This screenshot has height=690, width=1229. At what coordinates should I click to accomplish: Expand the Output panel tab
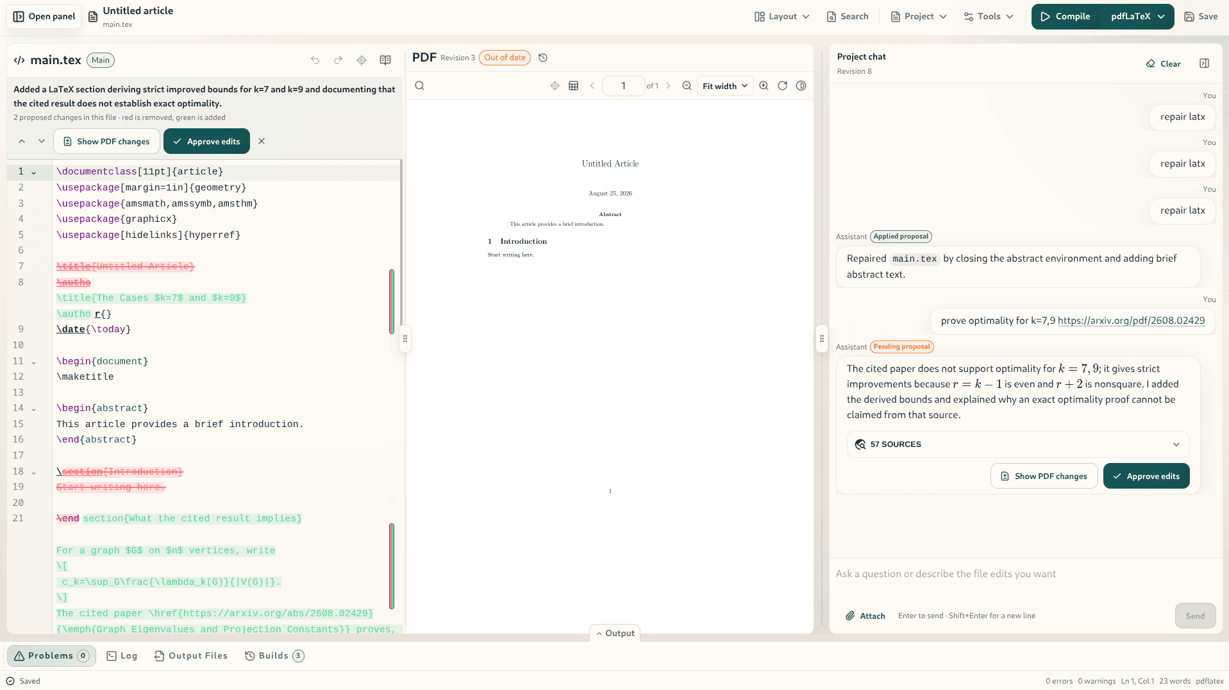[615, 633]
